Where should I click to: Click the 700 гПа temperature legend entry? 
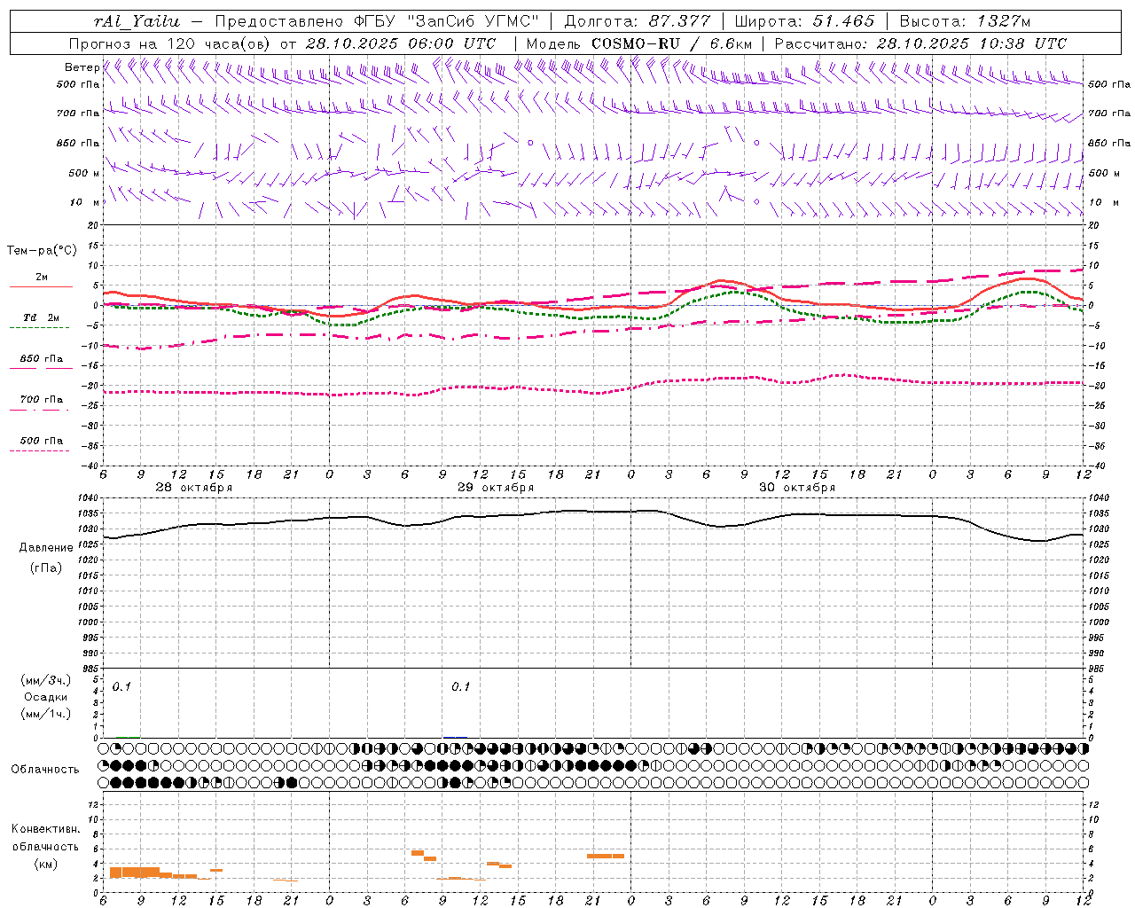click(41, 400)
